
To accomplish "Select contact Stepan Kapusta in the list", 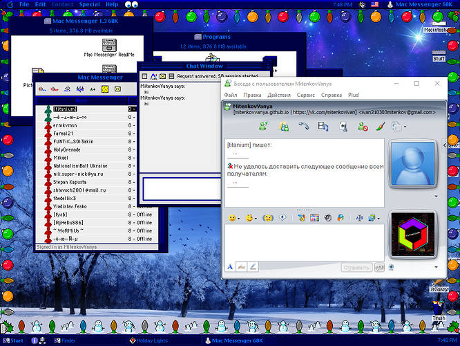I will [x=70, y=182].
